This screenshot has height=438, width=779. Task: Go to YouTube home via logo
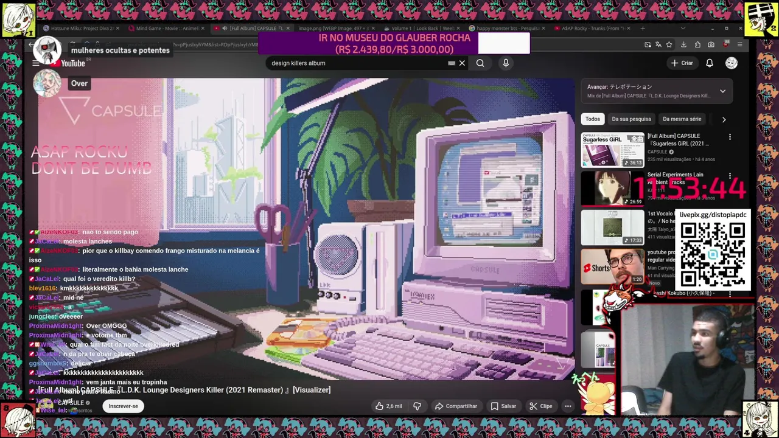tap(69, 63)
